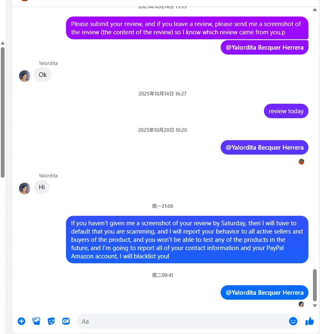Screen dimensions: 320x334
Task: Click the left panel scrollbar up arrow
Action: pyautogui.click(x=3, y=43)
